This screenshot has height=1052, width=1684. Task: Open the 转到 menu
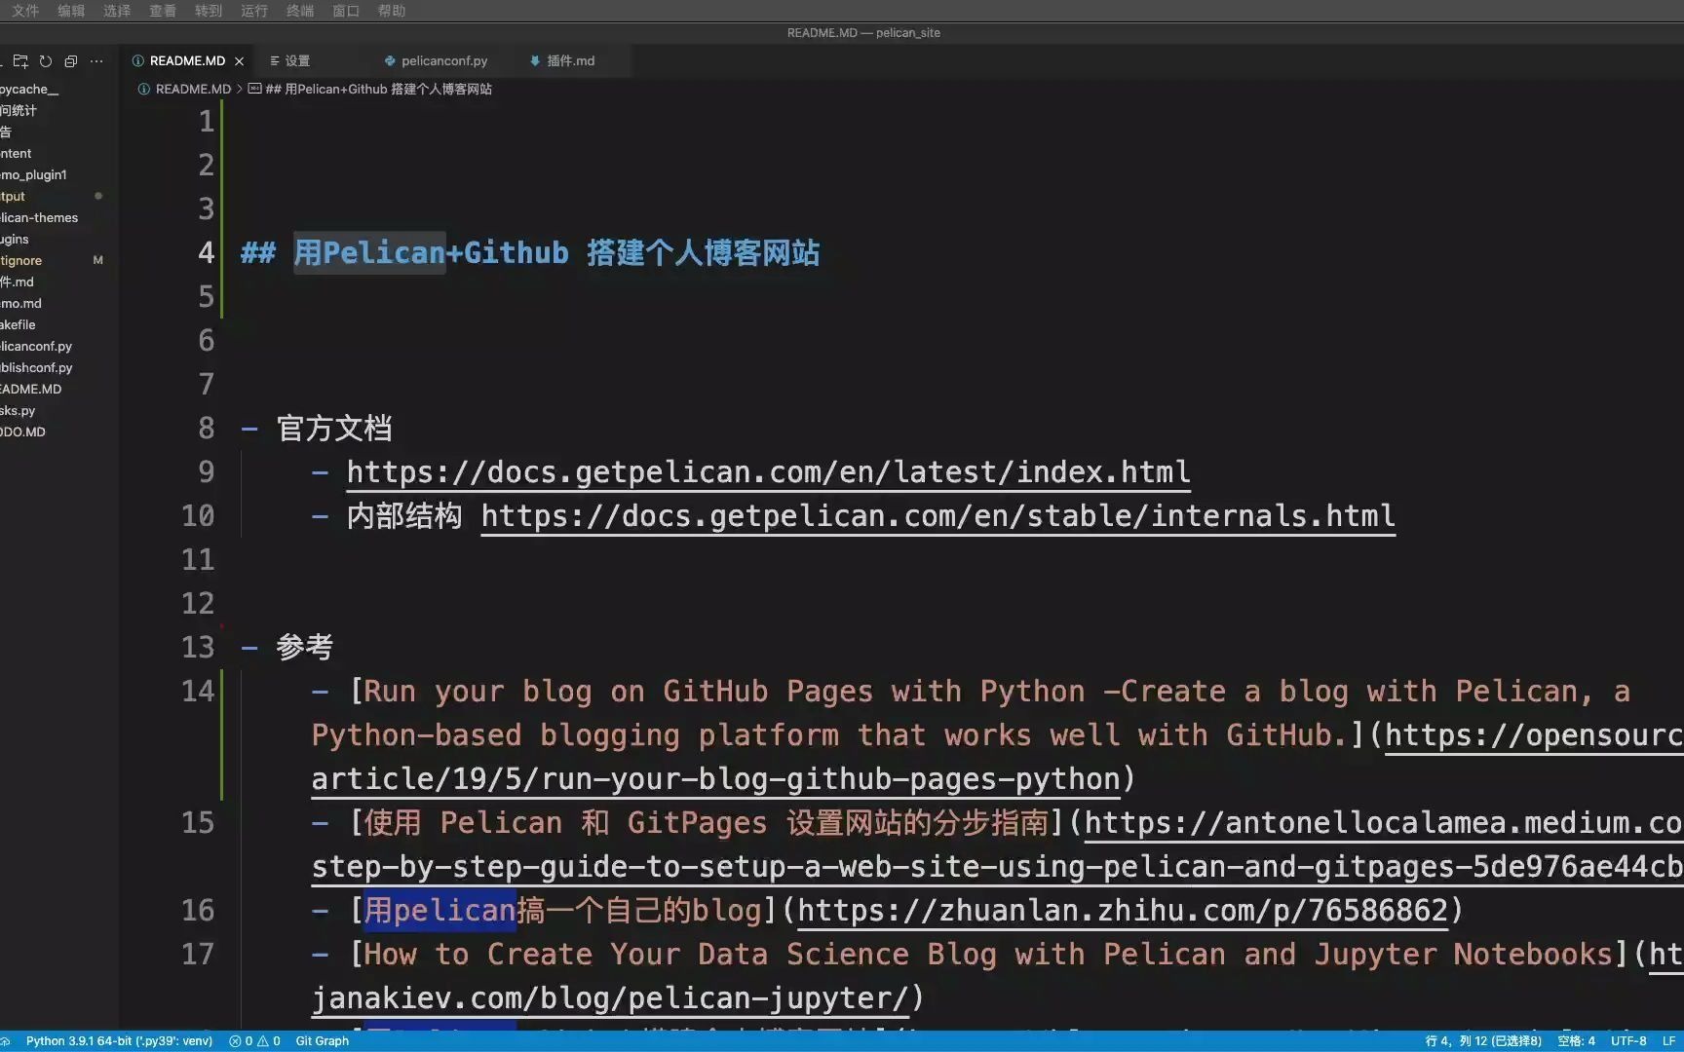point(209,11)
